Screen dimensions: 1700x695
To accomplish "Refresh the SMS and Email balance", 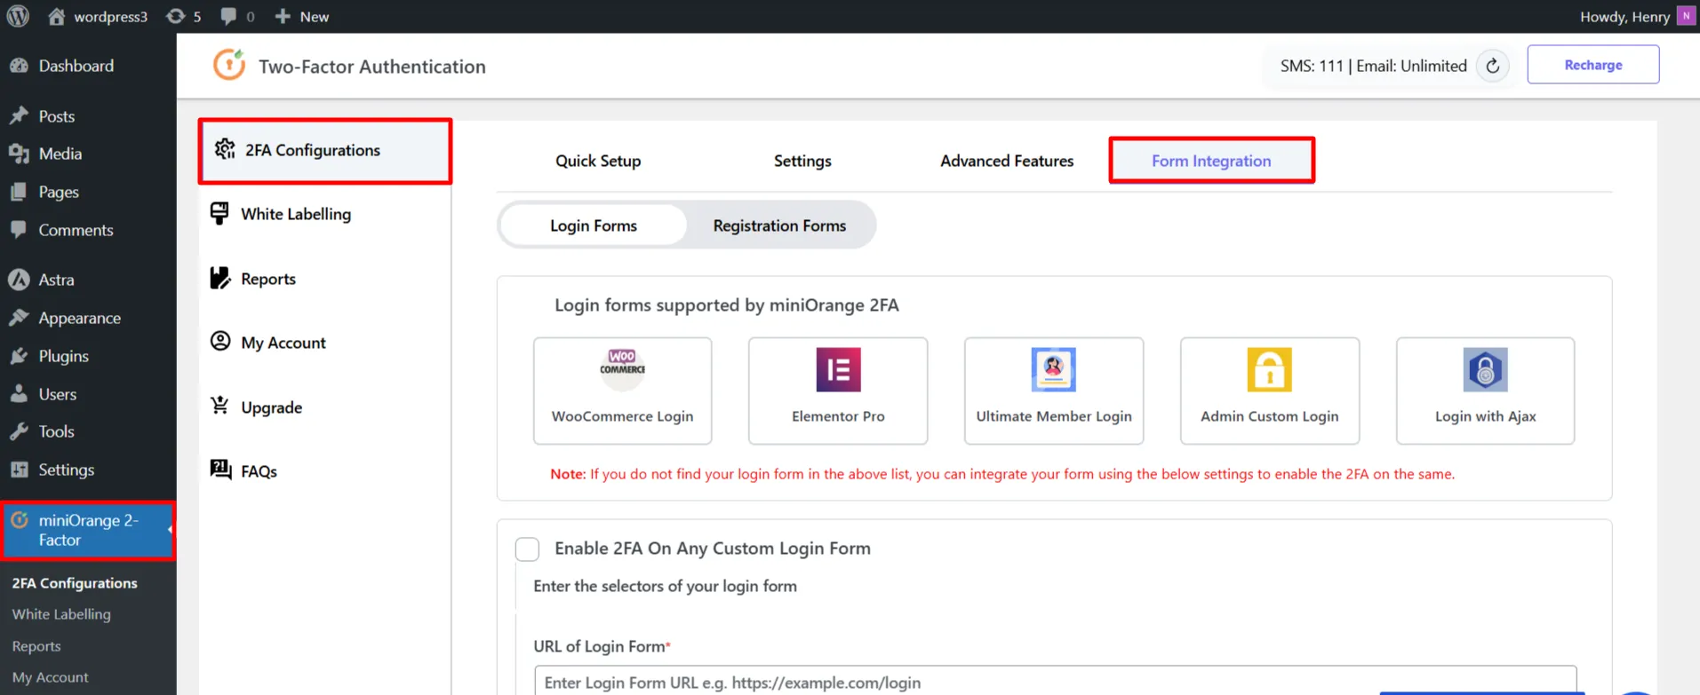I will [x=1493, y=66].
